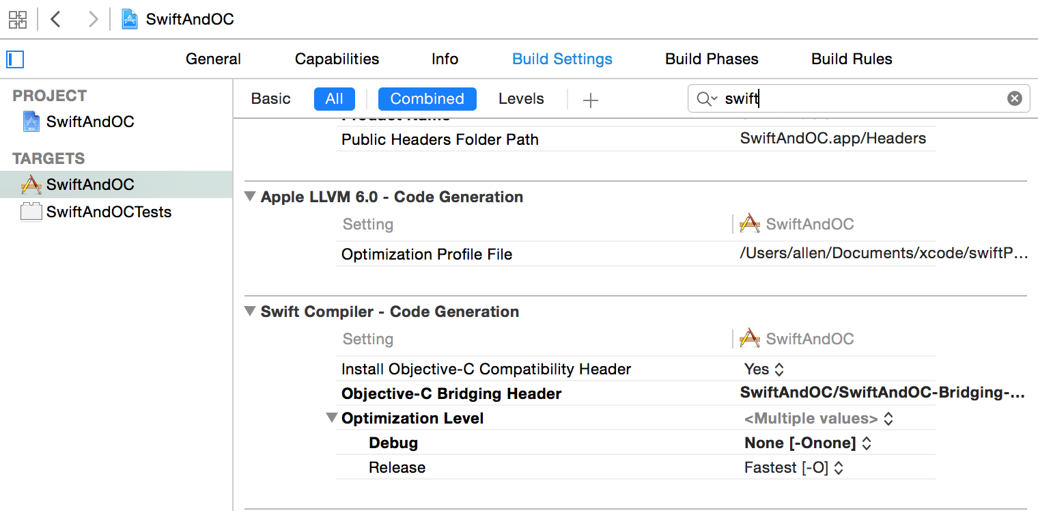Click target icon in Swift Compiler column header
The height and width of the screenshot is (511, 1038).
tap(750, 338)
